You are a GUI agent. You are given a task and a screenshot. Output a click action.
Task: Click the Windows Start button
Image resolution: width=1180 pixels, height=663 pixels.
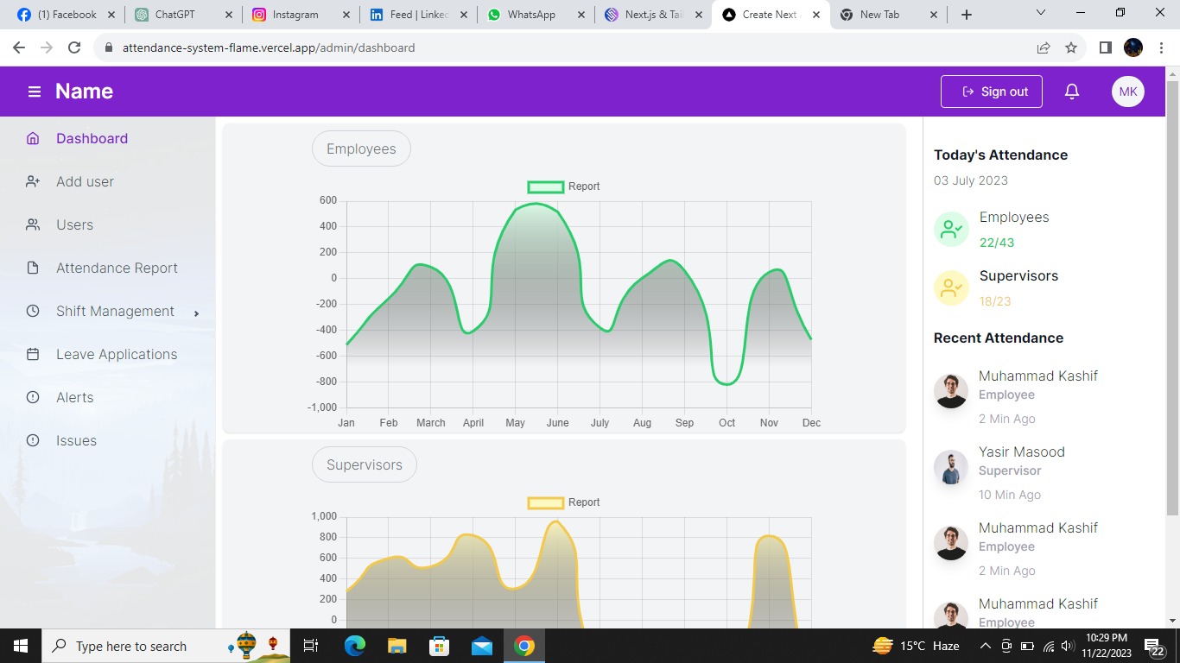[x=21, y=646]
